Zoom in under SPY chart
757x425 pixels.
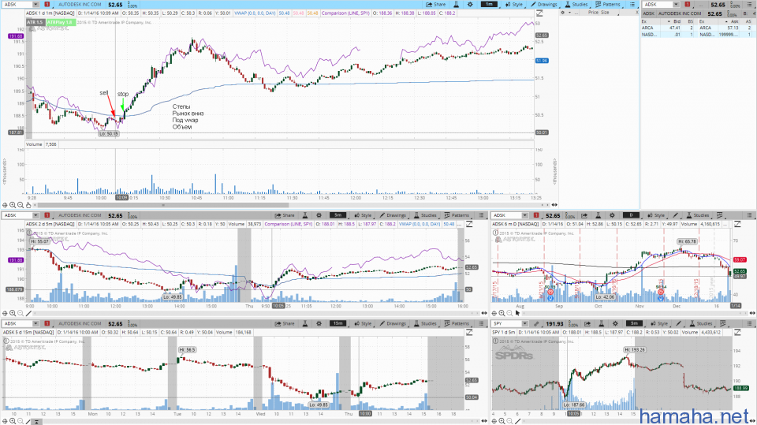502,421
